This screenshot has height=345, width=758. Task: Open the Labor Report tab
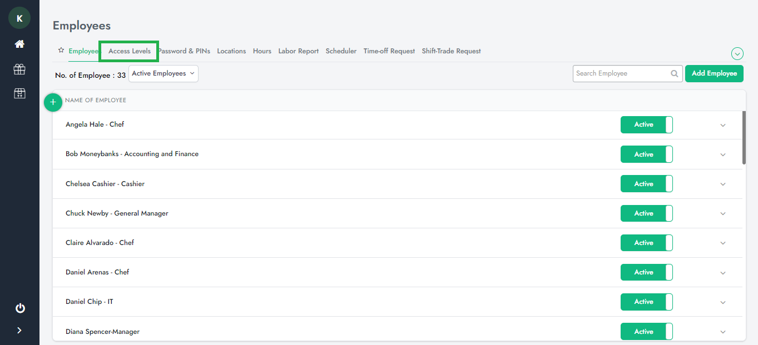(298, 51)
